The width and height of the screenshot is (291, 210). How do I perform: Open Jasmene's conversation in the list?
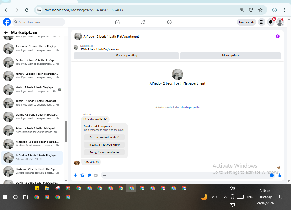[x=32, y=48]
